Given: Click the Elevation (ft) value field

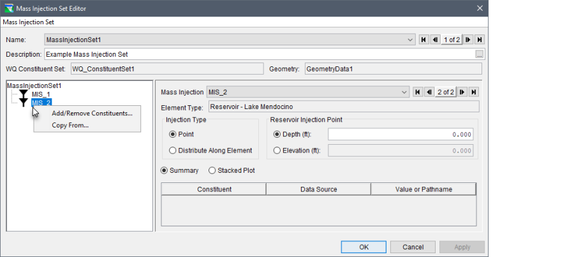Looking at the screenshot, I should (x=401, y=151).
